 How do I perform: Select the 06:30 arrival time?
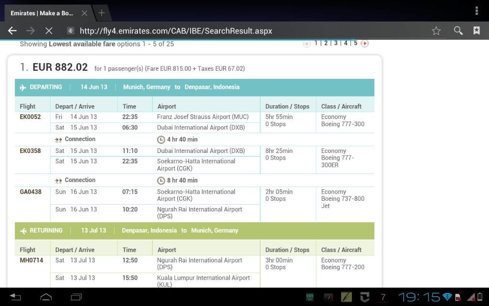pos(130,127)
